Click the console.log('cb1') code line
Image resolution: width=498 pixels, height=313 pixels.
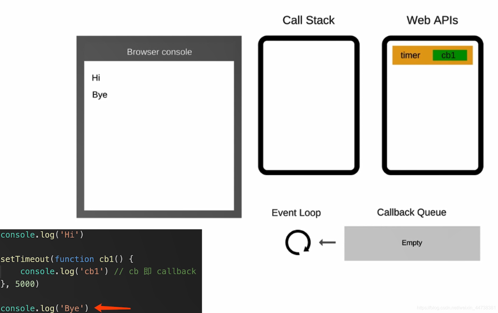tap(64, 271)
